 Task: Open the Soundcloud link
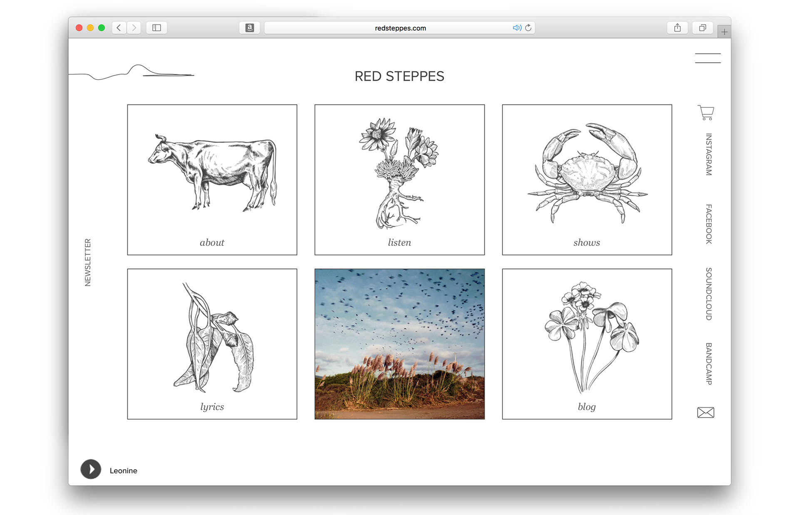[709, 294]
